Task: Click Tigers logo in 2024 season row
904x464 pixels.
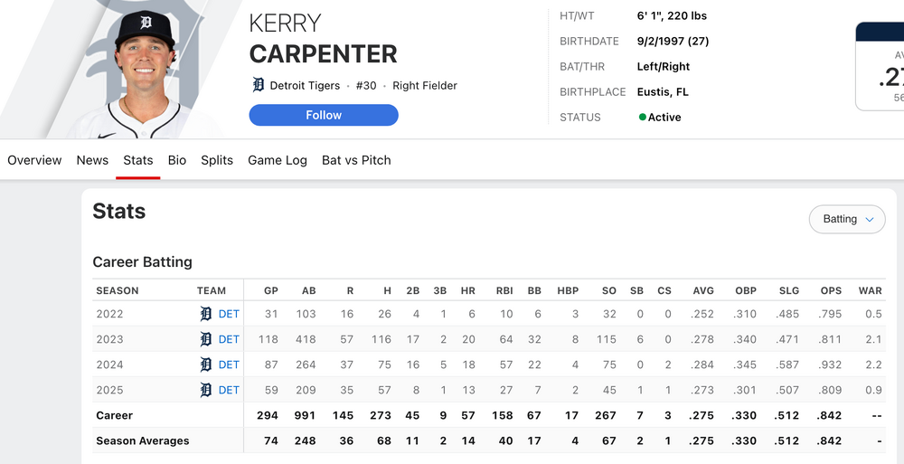Action: (x=206, y=365)
